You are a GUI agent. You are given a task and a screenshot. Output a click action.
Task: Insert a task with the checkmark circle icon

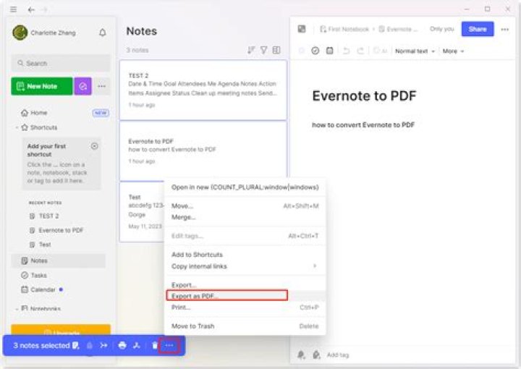(315, 51)
